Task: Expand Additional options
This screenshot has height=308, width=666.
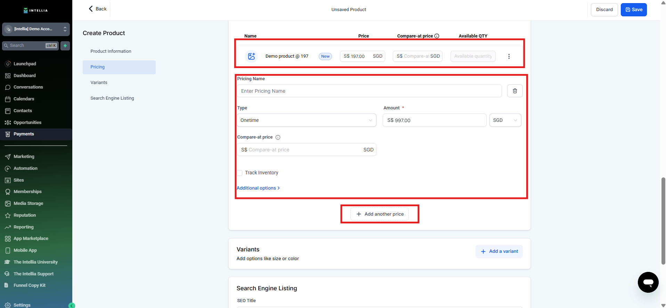Action: coord(258,188)
